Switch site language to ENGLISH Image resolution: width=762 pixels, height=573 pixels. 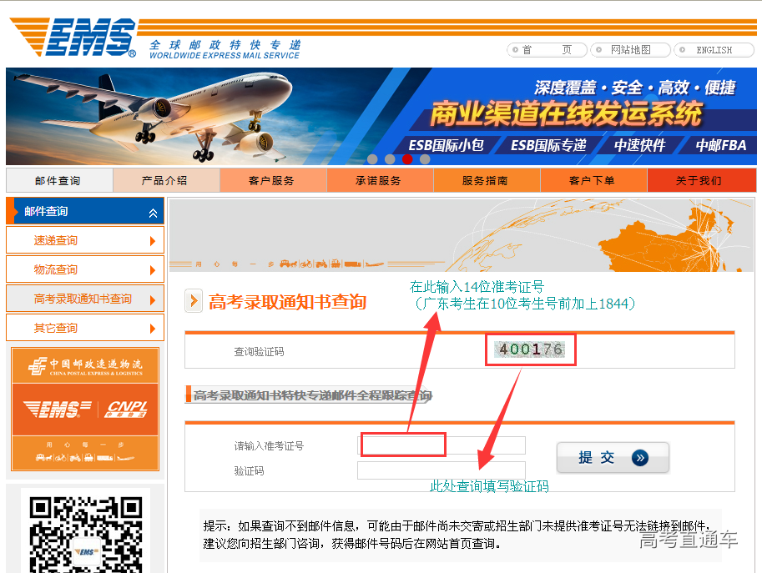pyautogui.click(x=713, y=50)
